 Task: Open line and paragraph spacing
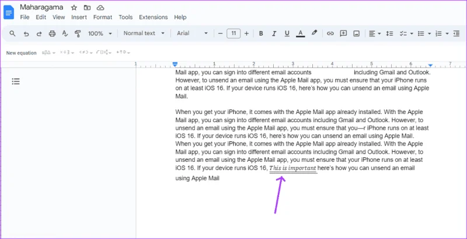tap(389, 33)
